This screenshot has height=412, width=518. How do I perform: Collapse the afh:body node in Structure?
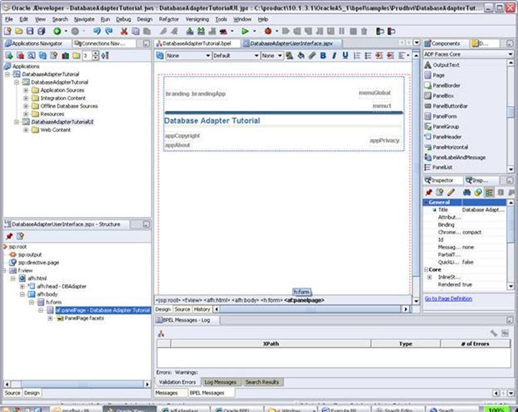pos(22,294)
